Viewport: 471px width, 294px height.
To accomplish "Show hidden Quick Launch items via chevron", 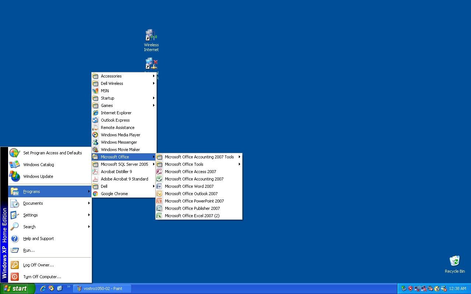I will point(68,287).
